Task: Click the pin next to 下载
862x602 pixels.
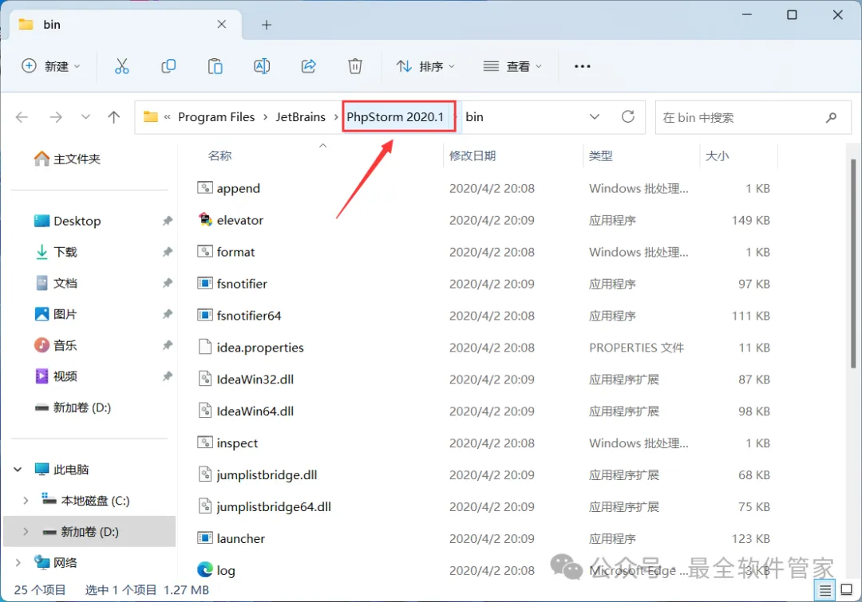Action: tap(167, 252)
